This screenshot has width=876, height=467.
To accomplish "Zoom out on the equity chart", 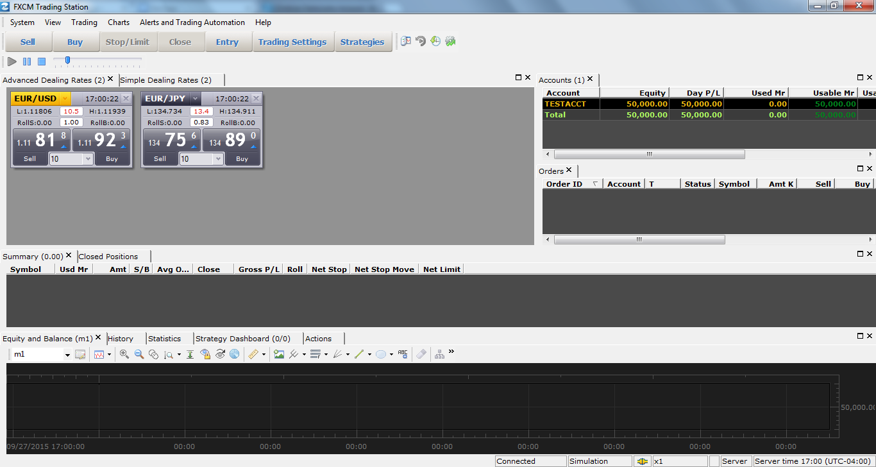I will tap(139, 354).
